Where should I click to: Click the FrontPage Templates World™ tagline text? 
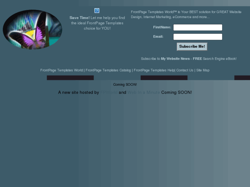(186, 14)
